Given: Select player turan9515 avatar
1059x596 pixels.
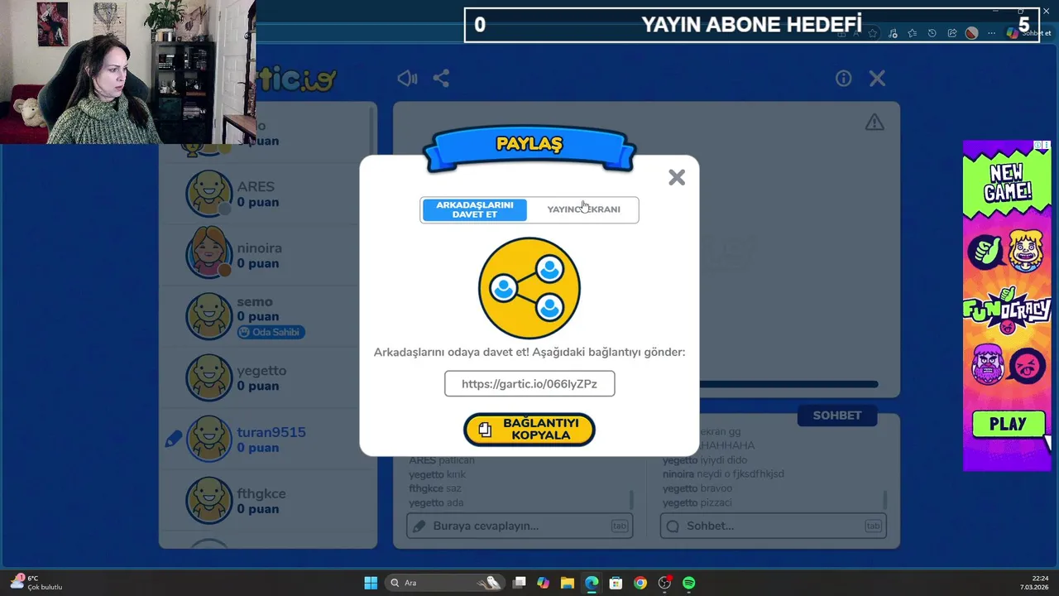Looking at the screenshot, I should click(208, 439).
